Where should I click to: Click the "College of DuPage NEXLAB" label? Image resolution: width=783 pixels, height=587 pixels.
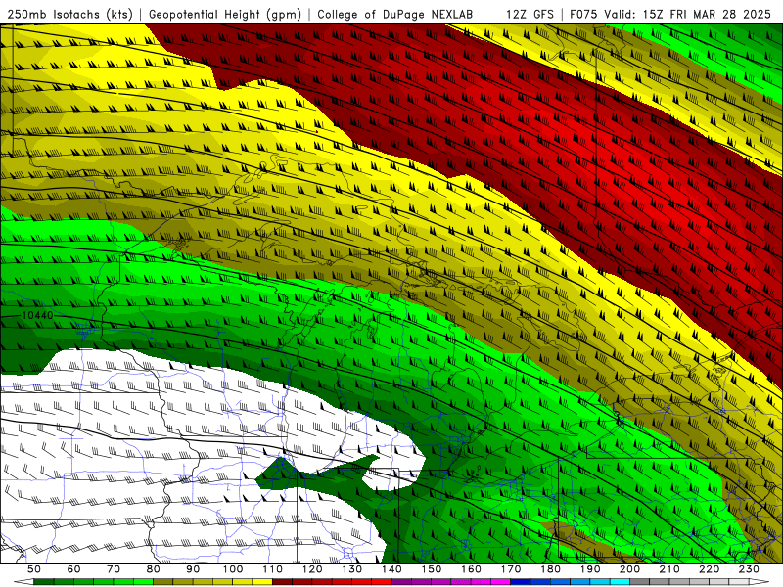click(x=395, y=15)
